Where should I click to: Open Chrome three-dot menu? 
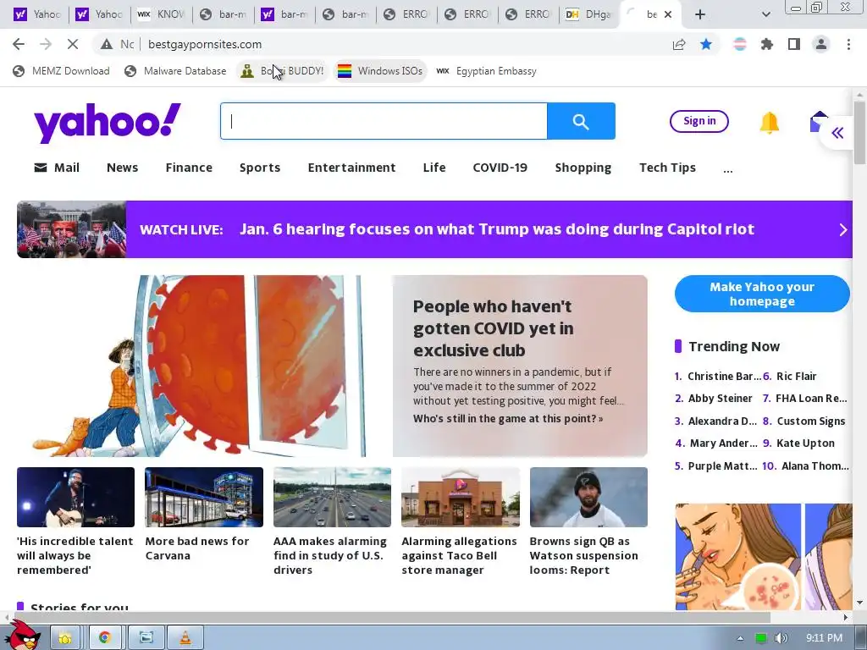click(848, 44)
